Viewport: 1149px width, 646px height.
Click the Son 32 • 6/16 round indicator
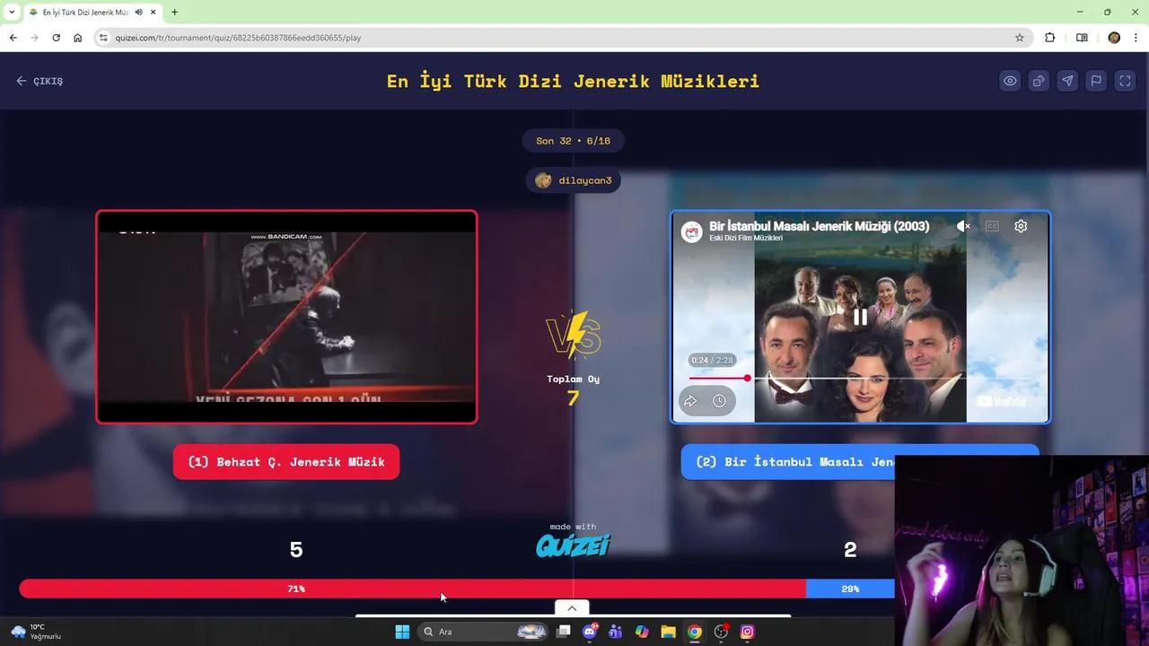click(x=573, y=141)
